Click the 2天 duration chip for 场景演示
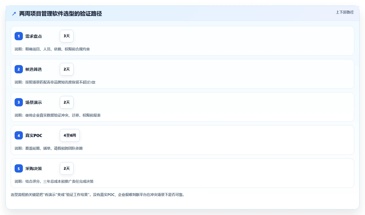The width and height of the screenshot is (365, 215). click(x=67, y=102)
